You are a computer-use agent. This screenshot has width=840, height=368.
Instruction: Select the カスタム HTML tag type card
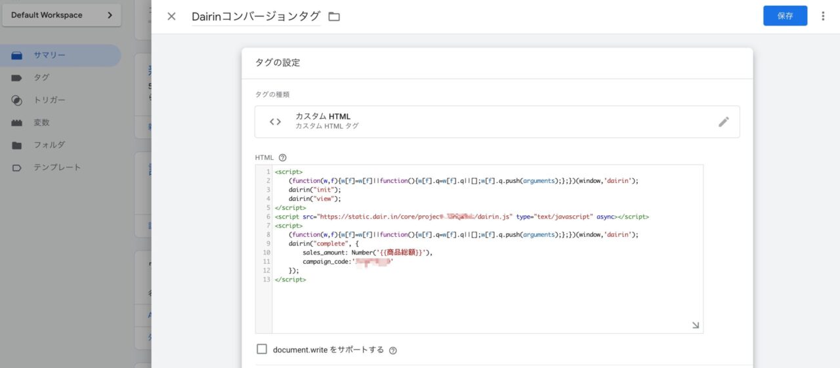point(497,121)
